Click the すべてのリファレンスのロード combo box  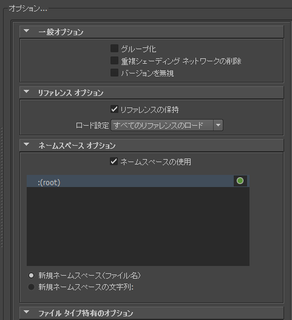pyautogui.click(x=167, y=125)
